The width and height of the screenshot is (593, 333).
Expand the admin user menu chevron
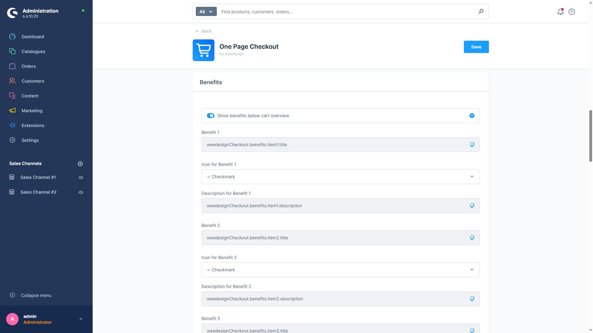point(81,319)
